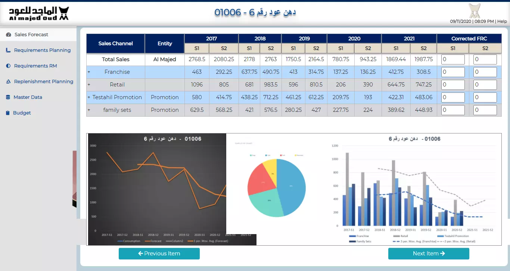
Task: Click the Sales Forecast dashboard icon
Action: click(x=9, y=35)
